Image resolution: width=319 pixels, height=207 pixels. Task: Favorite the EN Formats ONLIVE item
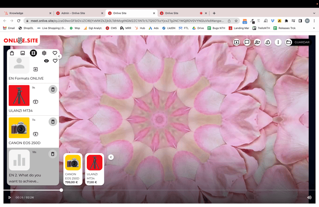click(55, 61)
